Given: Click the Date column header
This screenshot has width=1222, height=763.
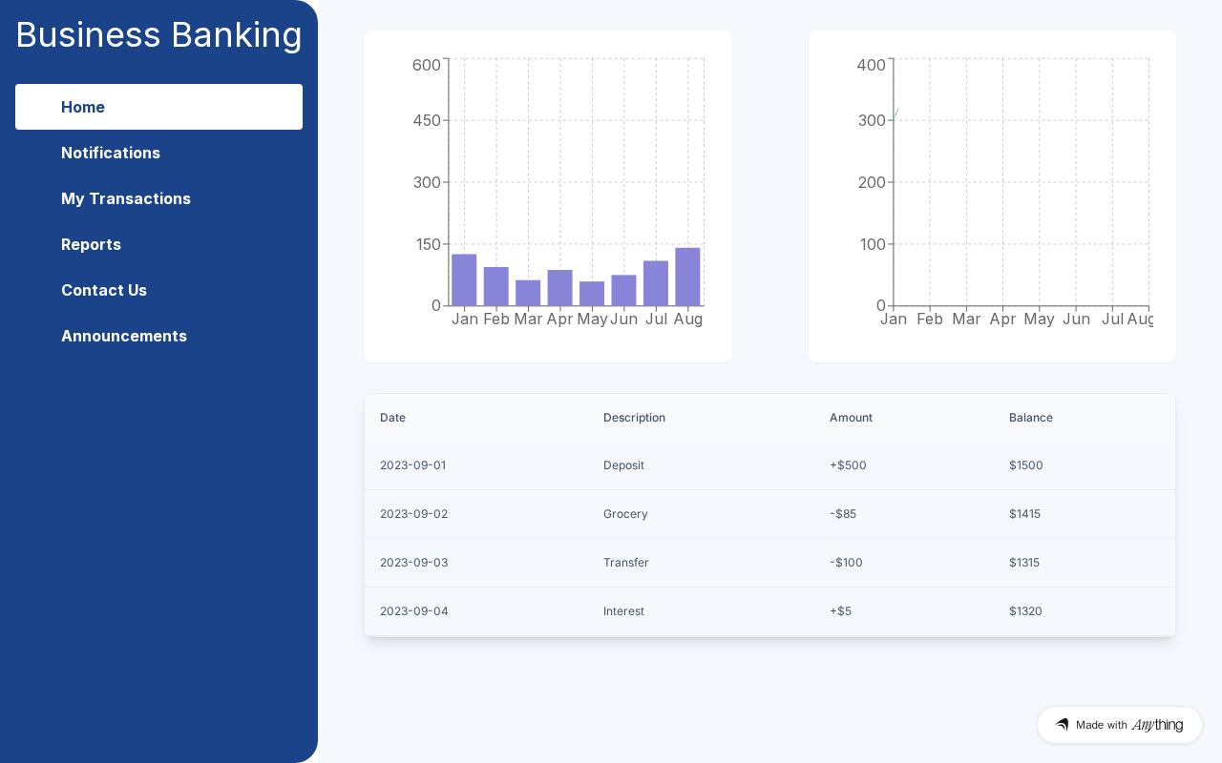Looking at the screenshot, I should 392,418.
